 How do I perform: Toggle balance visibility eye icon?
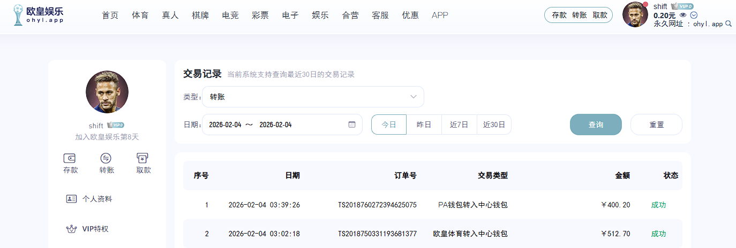click(683, 15)
